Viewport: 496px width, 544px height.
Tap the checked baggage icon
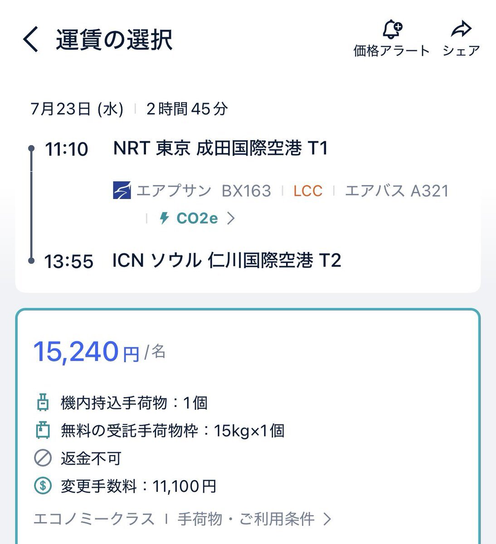coord(43,430)
